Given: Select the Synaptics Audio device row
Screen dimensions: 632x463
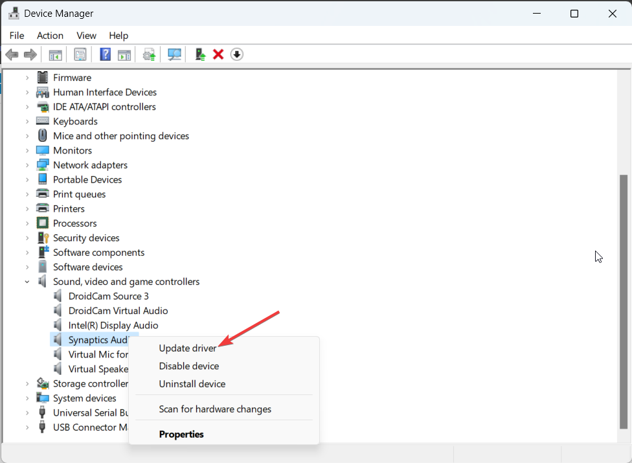Looking at the screenshot, I should (x=95, y=340).
